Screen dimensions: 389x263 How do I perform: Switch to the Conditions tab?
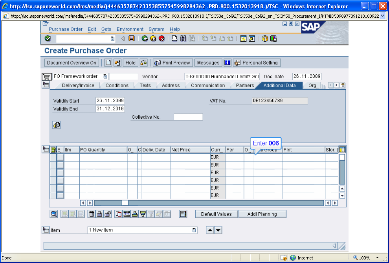[117, 85]
